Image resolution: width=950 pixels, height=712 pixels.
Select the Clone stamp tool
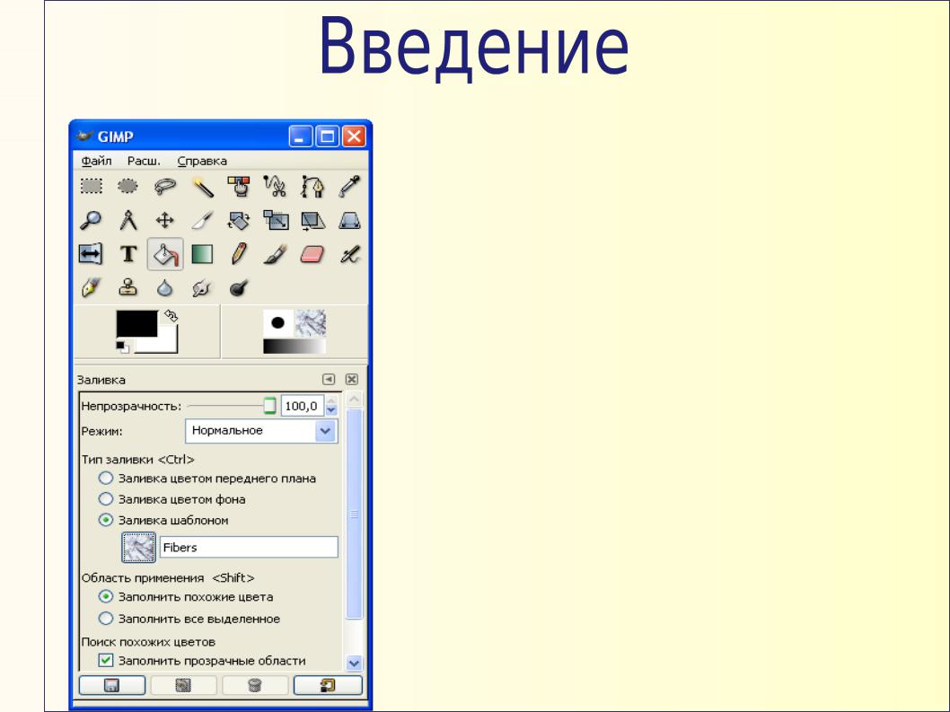coord(128,288)
